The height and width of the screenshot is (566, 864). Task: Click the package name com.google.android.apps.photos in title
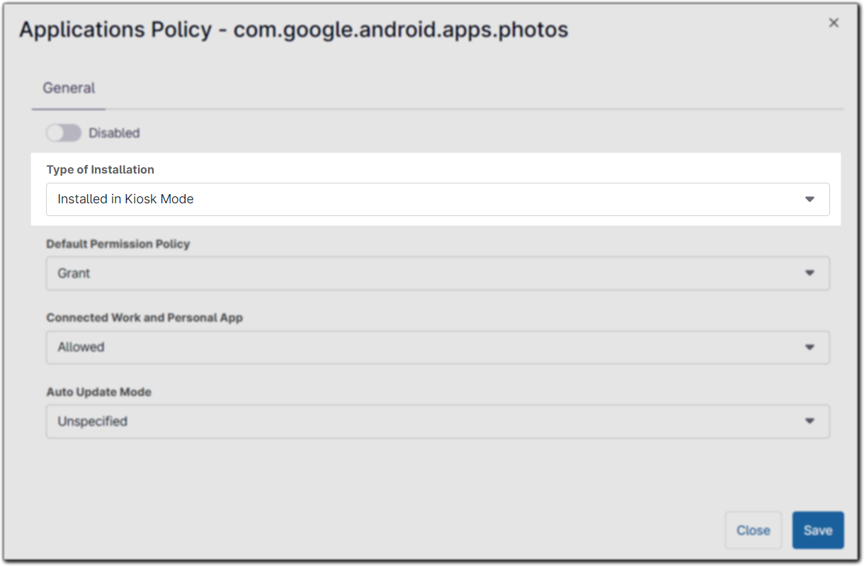point(401,30)
